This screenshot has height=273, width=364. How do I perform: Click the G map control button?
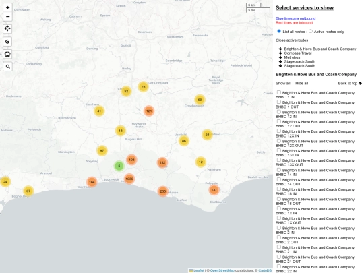[x=7, y=42]
